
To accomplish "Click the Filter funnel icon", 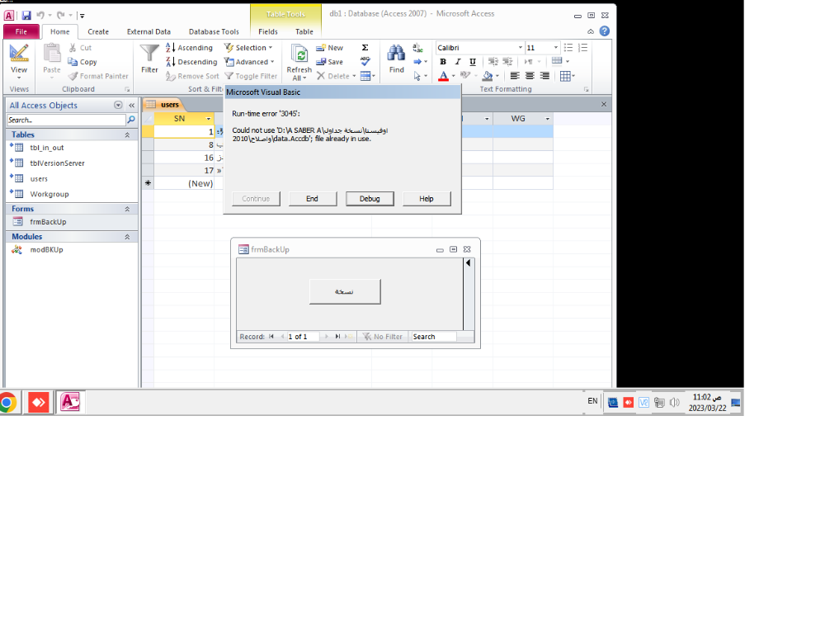I will pyautogui.click(x=149, y=53).
